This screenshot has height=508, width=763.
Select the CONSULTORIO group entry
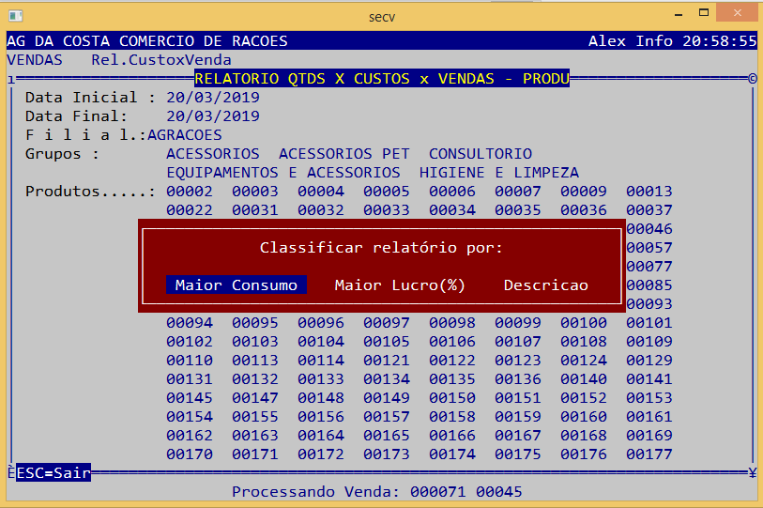click(480, 154)
